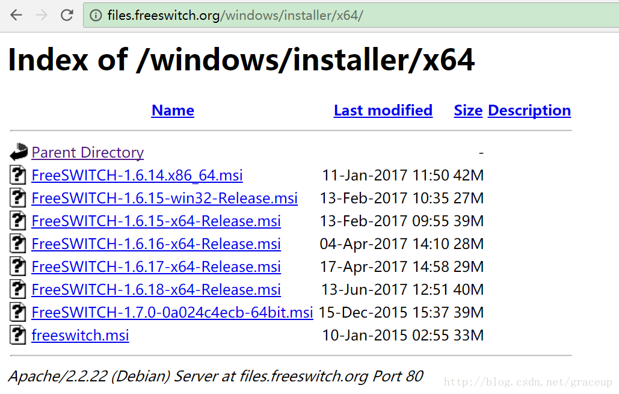Image resolution: width=619 pixels, height=394 pixels.
Task: Click file icon beside FreeSWITCH-1.6.16-x64-Release.msi
Action: click(18, 244)
